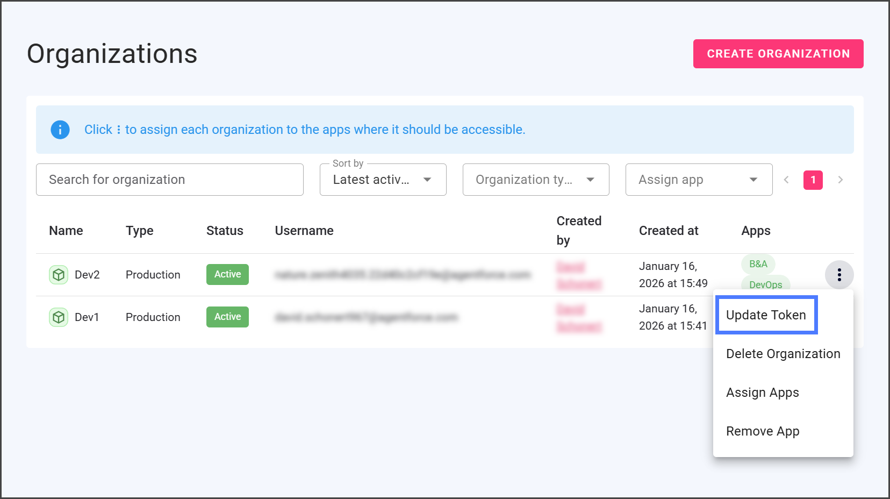Click the Dev1 organization cube icon
890x499 pixels.
[x=59, y=317]
